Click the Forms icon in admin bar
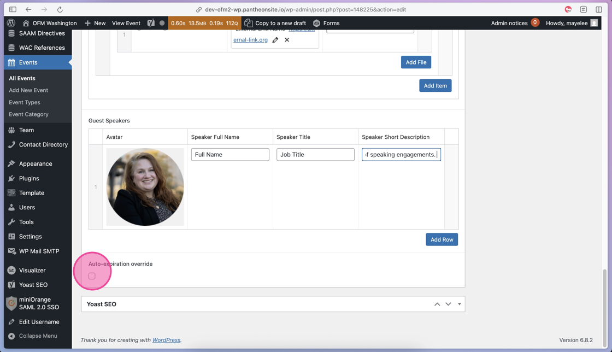This screenshot has height=352, width=612. pos(316,23)
